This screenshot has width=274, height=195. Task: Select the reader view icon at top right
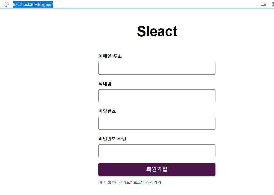click(x=273, y=4)
